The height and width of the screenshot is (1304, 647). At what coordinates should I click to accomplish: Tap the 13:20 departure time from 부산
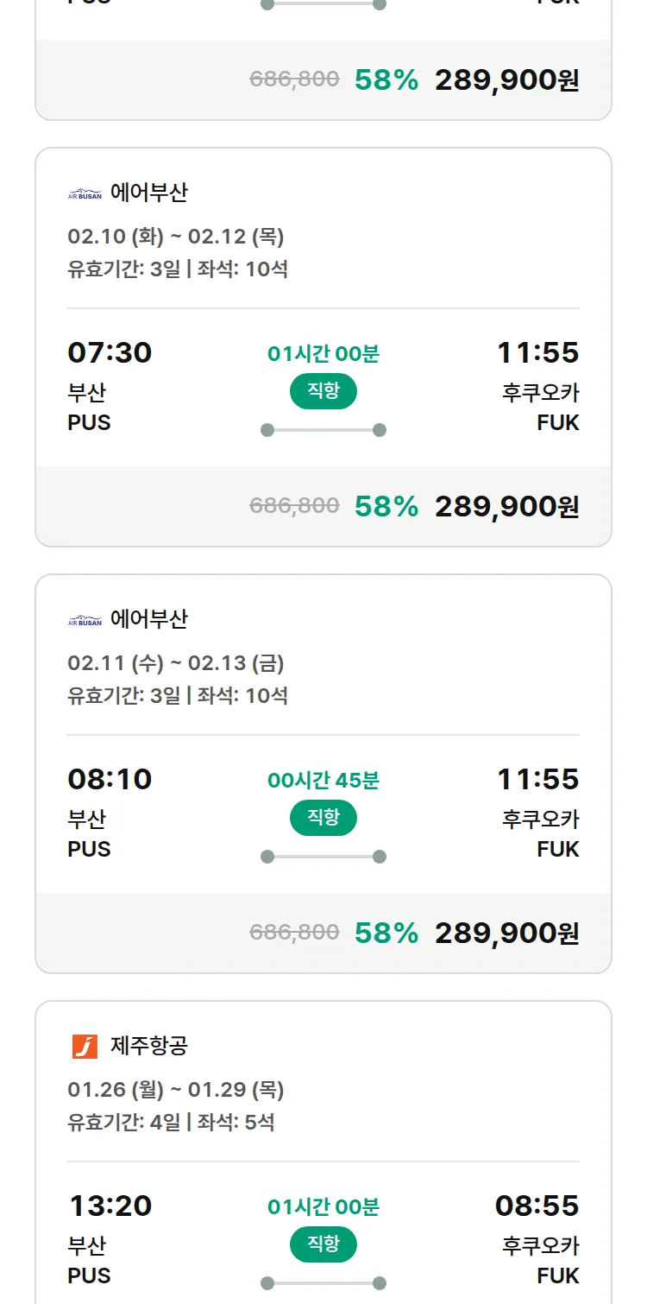click(110, 1206)
